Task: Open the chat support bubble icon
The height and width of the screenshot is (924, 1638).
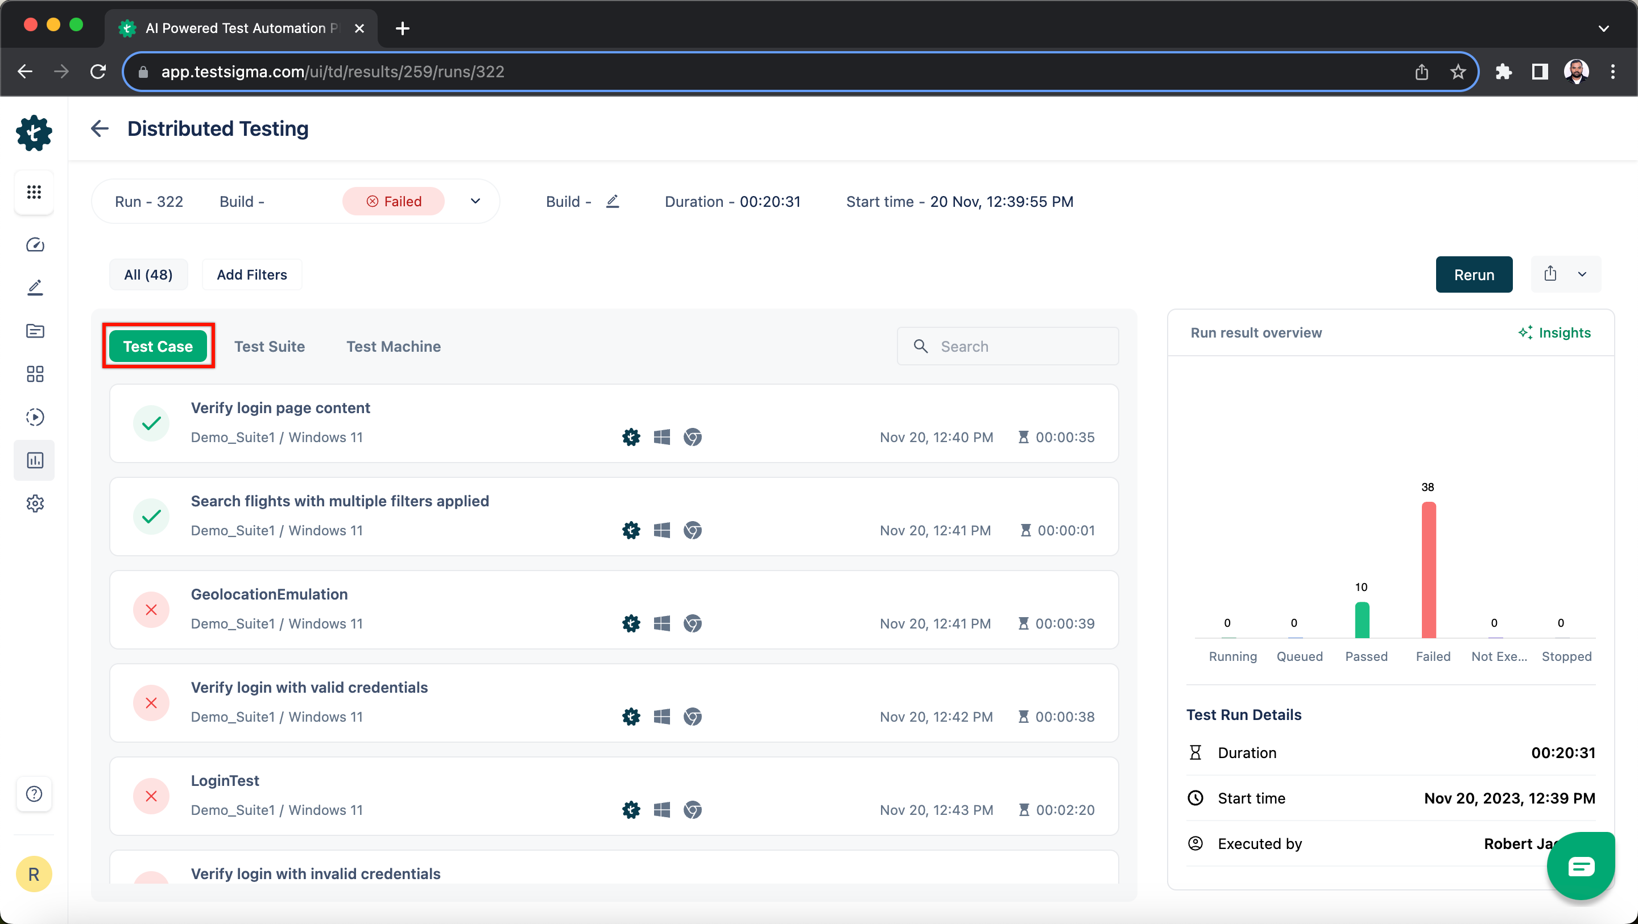Action: 1581,865
